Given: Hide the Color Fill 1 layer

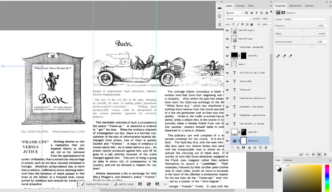Looking at the screenshot, I should tap(227, 132).
